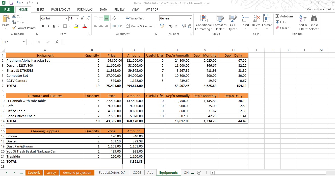Expand the General number format dropdown
Image resolution: width=335 pixels, height=176 pixels.
(190, 18)
